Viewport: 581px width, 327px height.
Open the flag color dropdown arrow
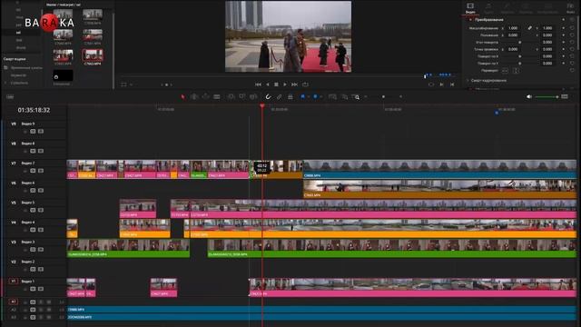(x=309, y=97)
